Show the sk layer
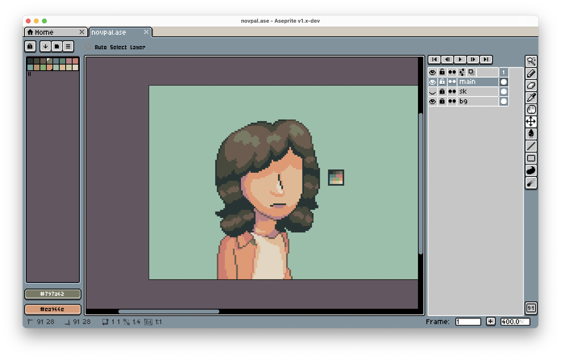Viewport: 561px width, 358px height. tap(433, 92)
